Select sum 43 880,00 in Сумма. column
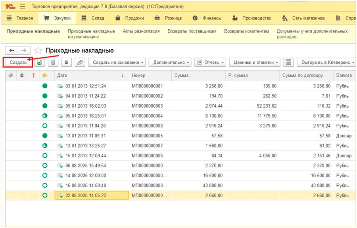The width and height of the screenshot is (357, 228). 213,186
